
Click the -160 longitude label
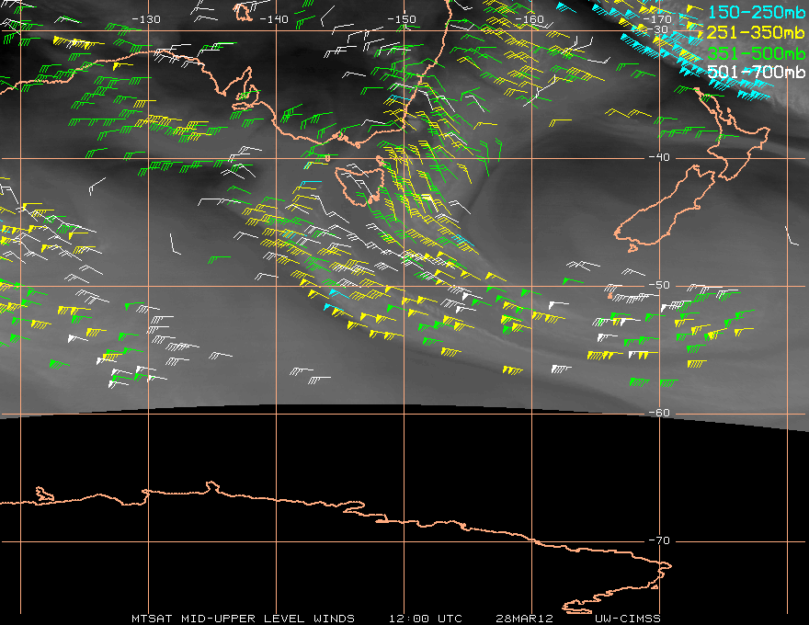pos(530,19)
